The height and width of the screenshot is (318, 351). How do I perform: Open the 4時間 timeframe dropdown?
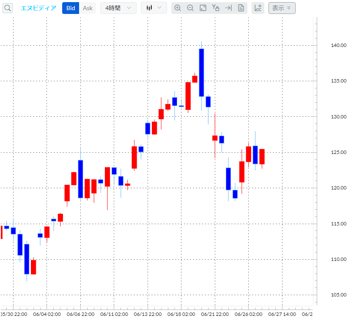pyautogui.click(x=118, y=8)
